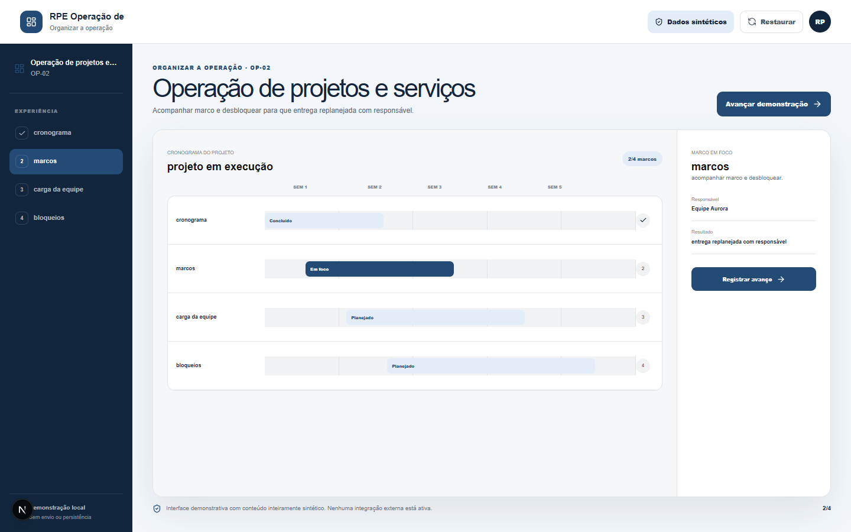This screenshot has height=532, width=851.
Task: Select Operação de projetos e… OP-02 in sidebar
Action: click(66, 68)
